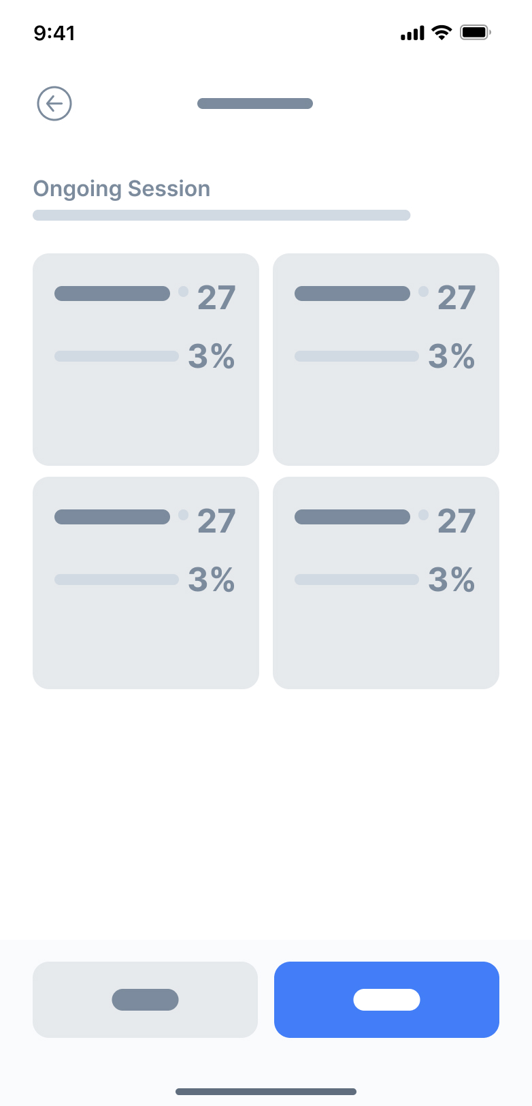Click the Ongoing Session heading
Image resolution: width=532 pixels, height=1106 pixels.
pos(122,189)
